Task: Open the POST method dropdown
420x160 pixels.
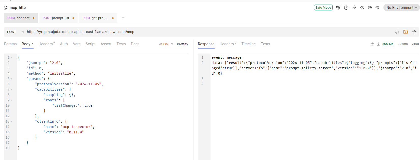Action: click(x=15, y=32)
